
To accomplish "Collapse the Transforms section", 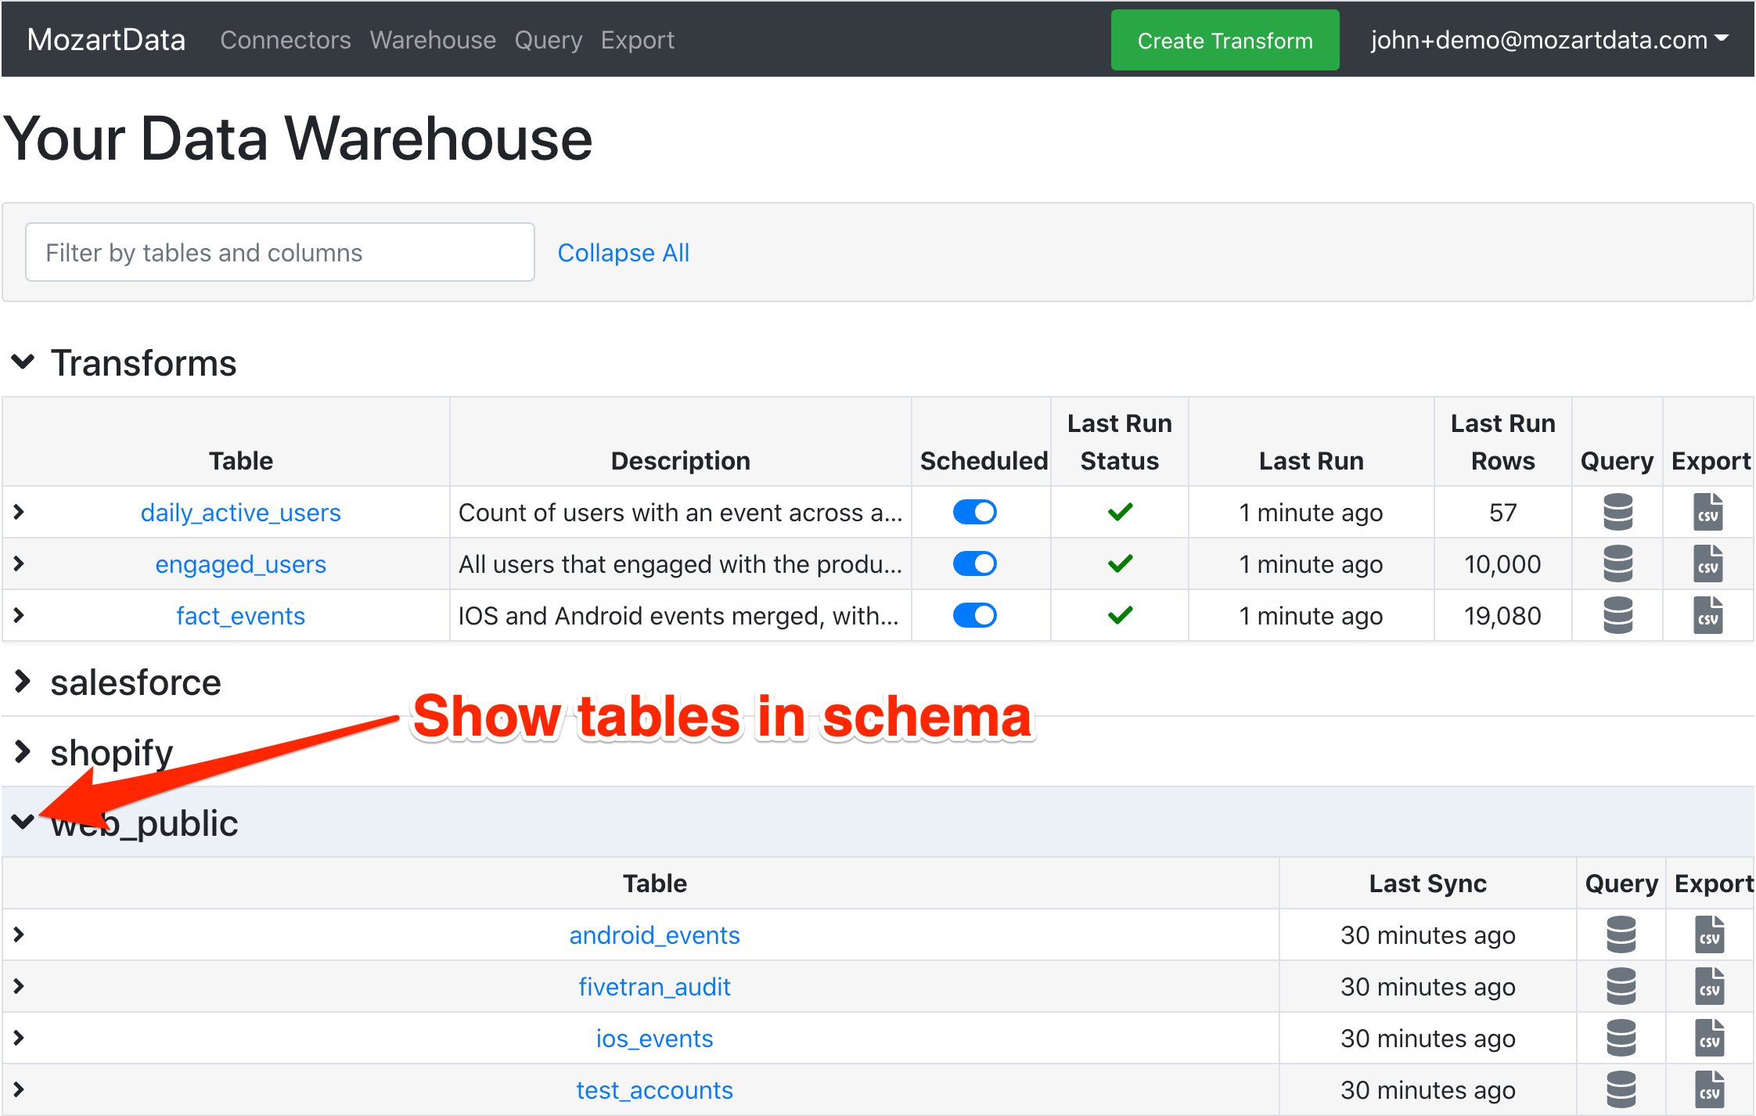I will pos(23,362).
